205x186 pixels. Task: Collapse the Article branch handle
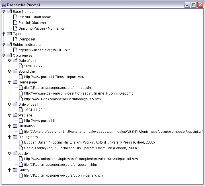click(x=9, y=154)
